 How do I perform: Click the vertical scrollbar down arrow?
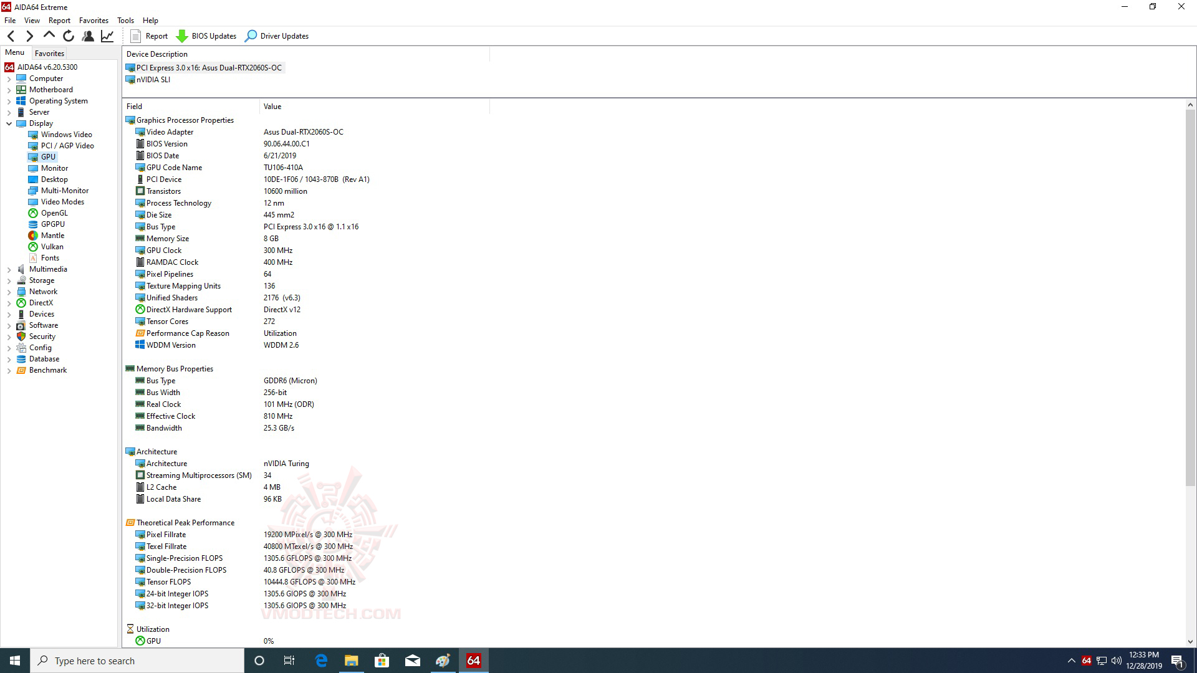click(x=1190, y=641)
